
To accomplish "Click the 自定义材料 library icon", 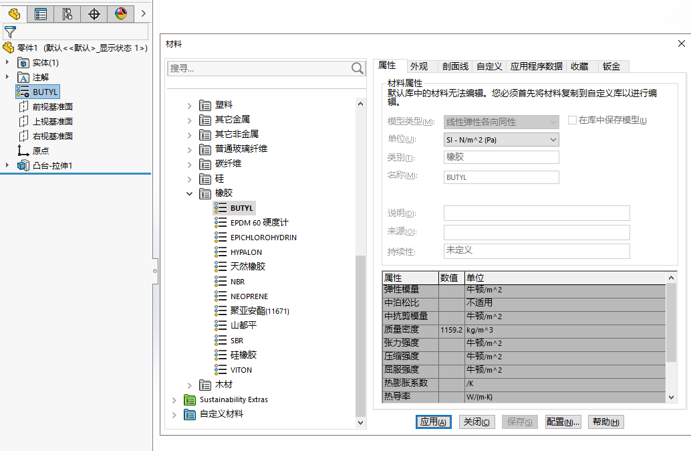I will point(190,414).
